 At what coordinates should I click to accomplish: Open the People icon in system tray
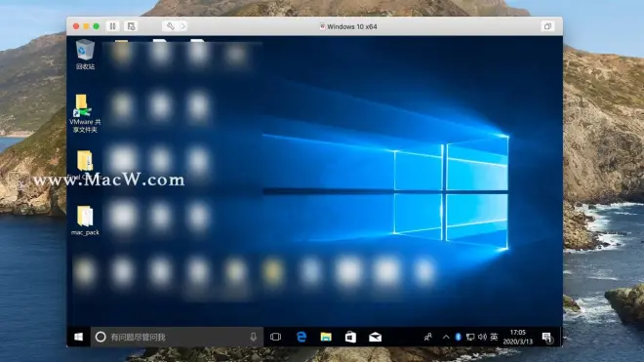(x=427, y=337)
